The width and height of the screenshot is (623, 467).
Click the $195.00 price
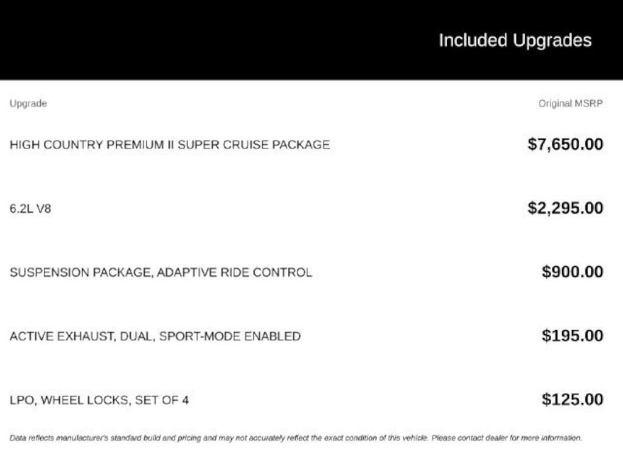(573, 336)
